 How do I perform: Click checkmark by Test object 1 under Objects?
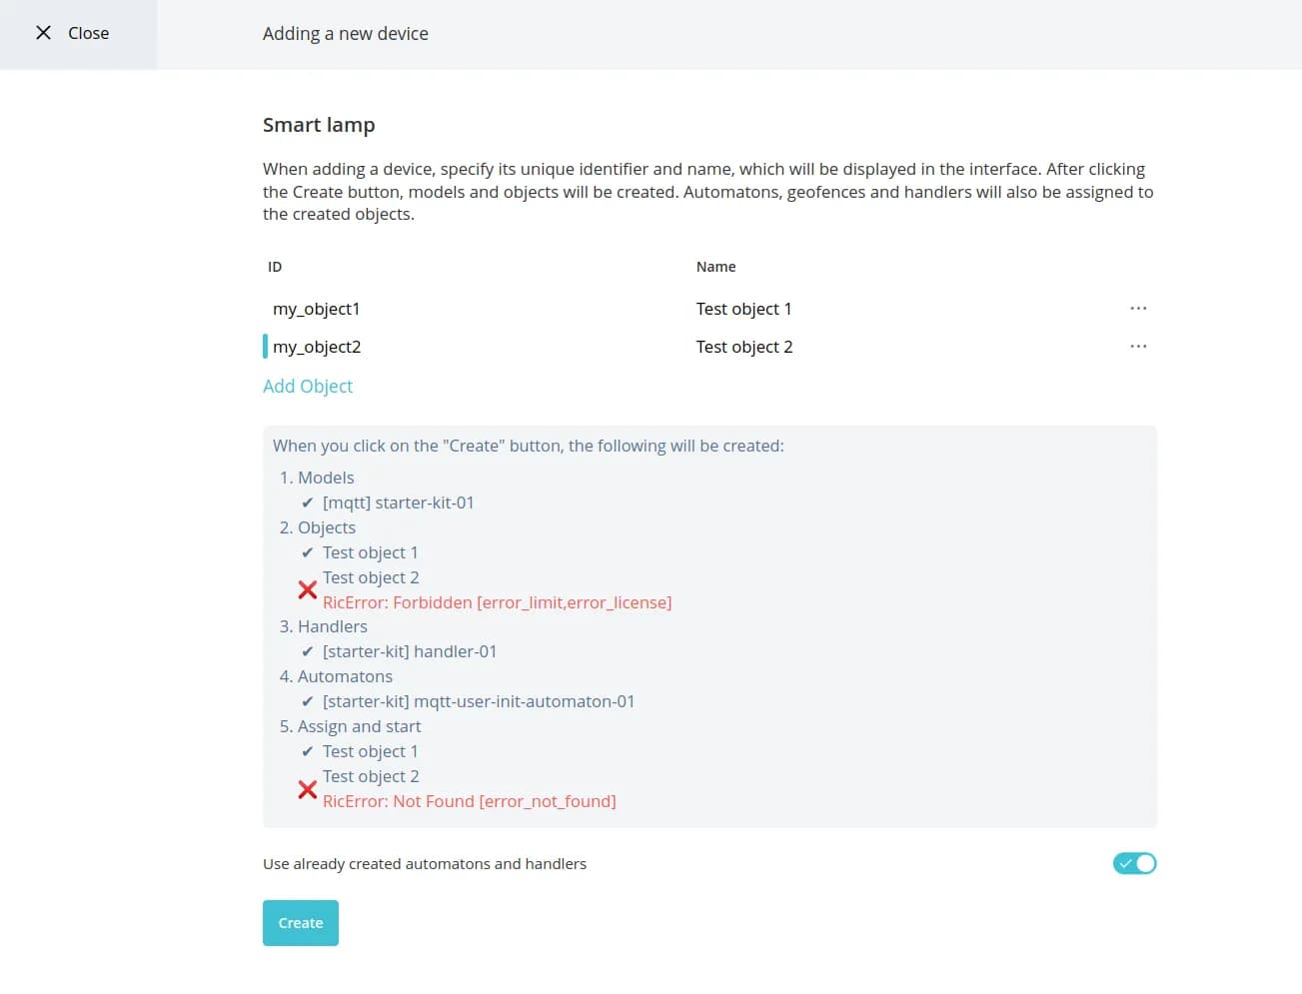308,553
